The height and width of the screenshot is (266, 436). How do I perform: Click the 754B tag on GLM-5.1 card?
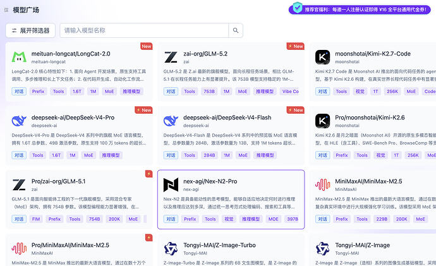coord(95,219)
